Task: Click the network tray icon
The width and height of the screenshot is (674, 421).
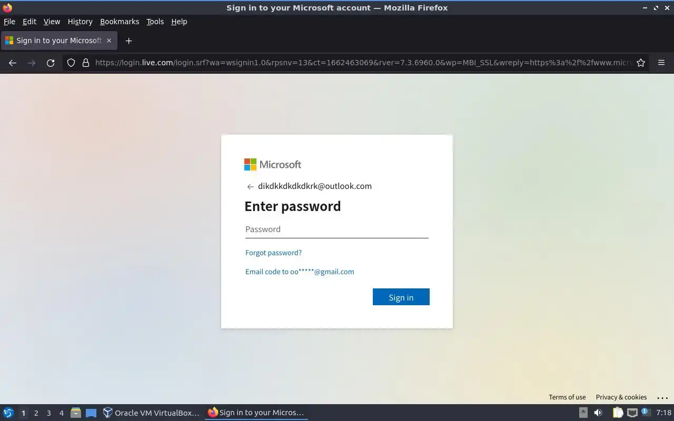Action: point(632,413)
